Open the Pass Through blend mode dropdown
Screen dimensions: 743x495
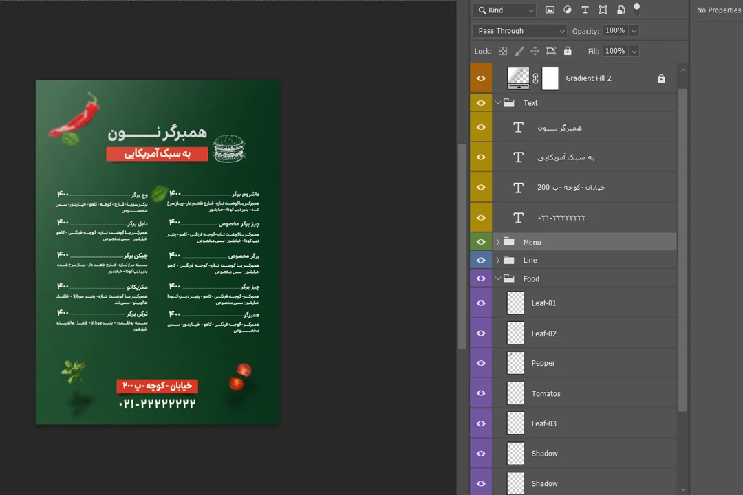point(519,31)
